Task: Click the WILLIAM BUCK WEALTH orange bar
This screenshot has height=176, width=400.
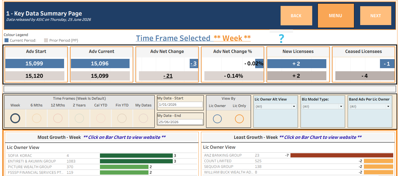Action: point(379,172)
